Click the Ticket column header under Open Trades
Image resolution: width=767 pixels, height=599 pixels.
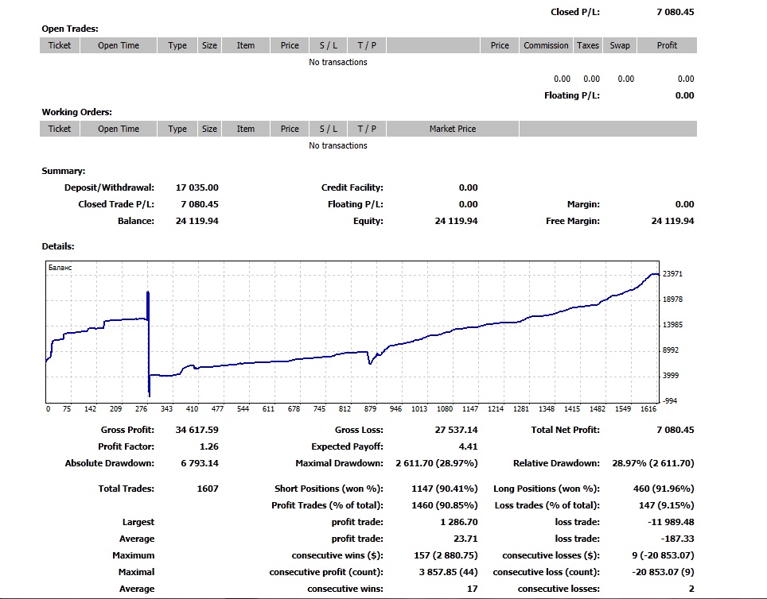point(60,45)
